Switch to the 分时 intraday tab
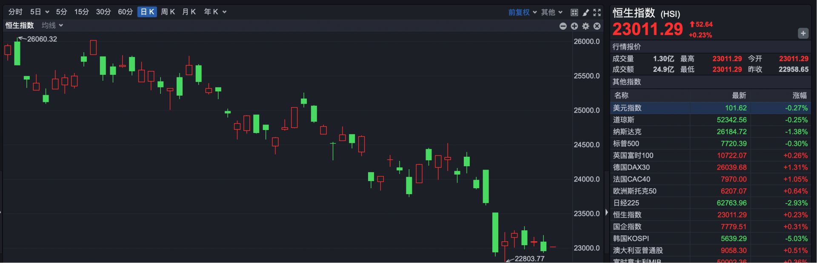Viewport: 817px width, 263px height. tap(15, 12)
